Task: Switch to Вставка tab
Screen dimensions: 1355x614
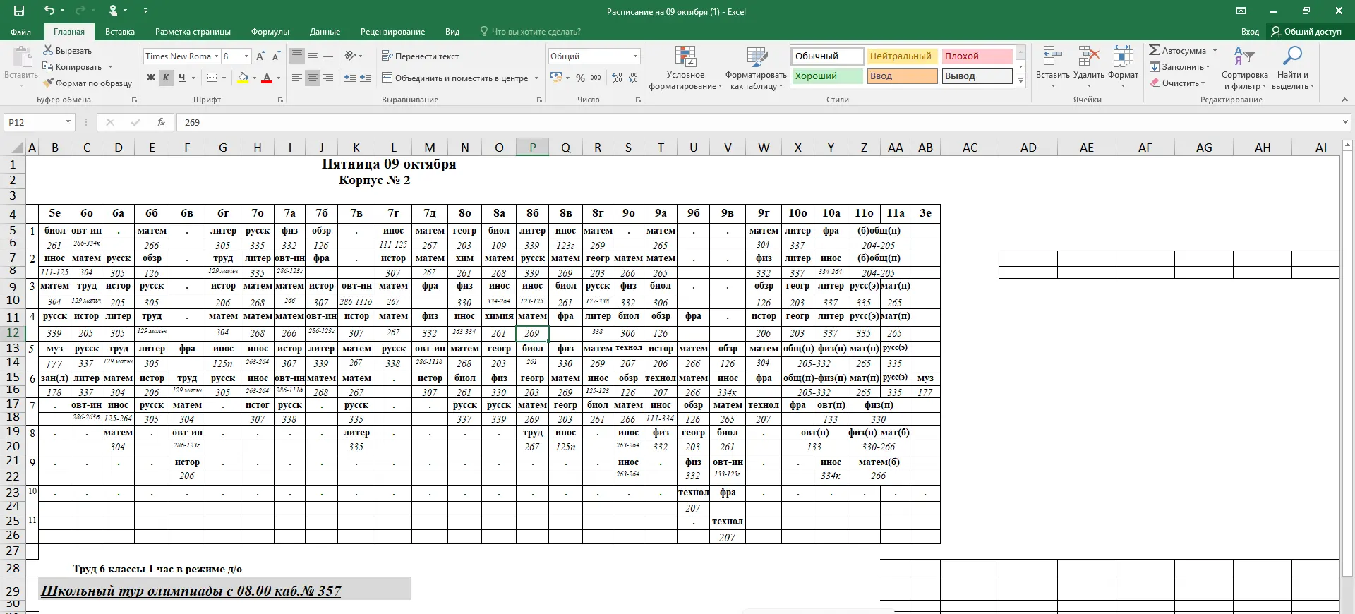Action: 120,32
